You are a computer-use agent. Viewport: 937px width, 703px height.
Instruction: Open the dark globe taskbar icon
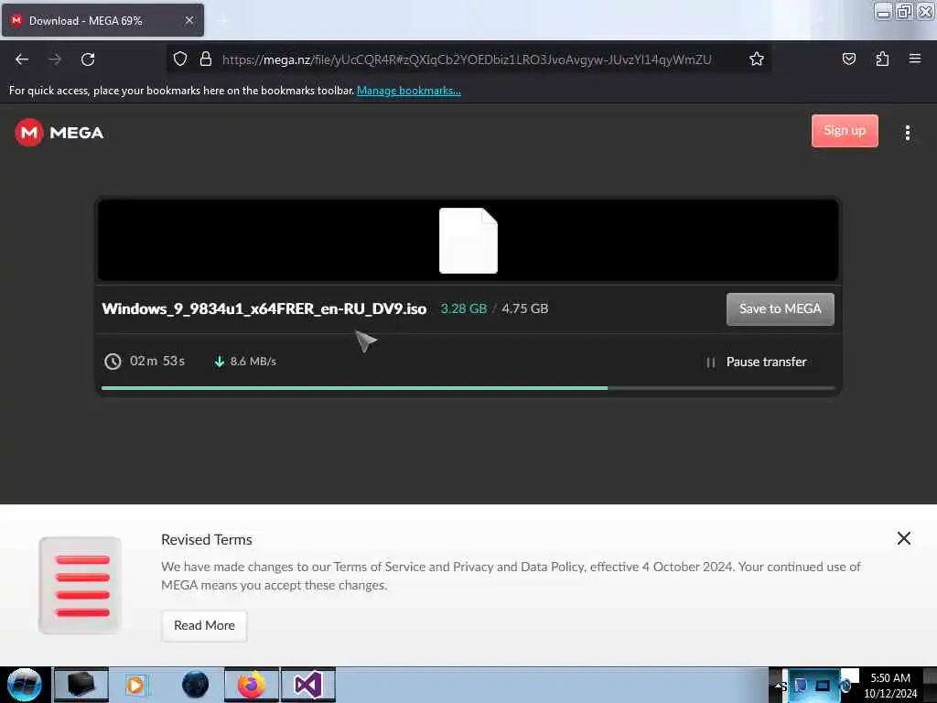[x=195, y=685]
